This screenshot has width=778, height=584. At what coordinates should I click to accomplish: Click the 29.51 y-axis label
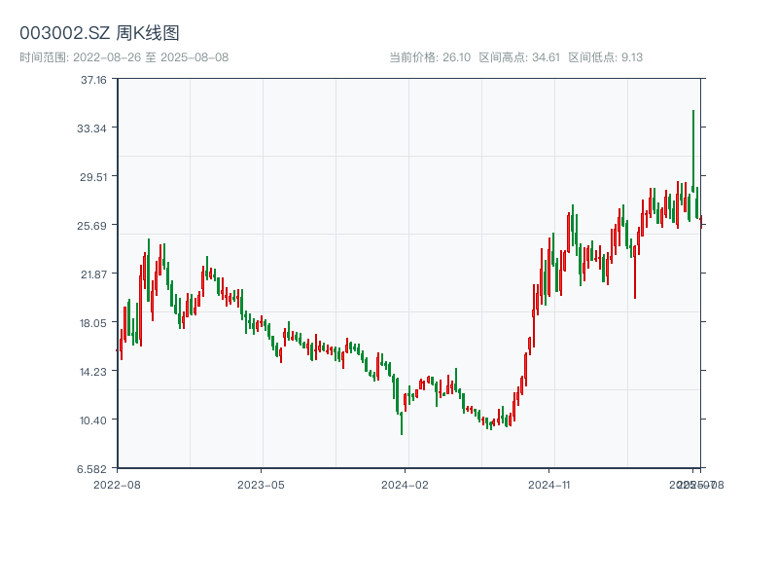click(x=93, y=177)
